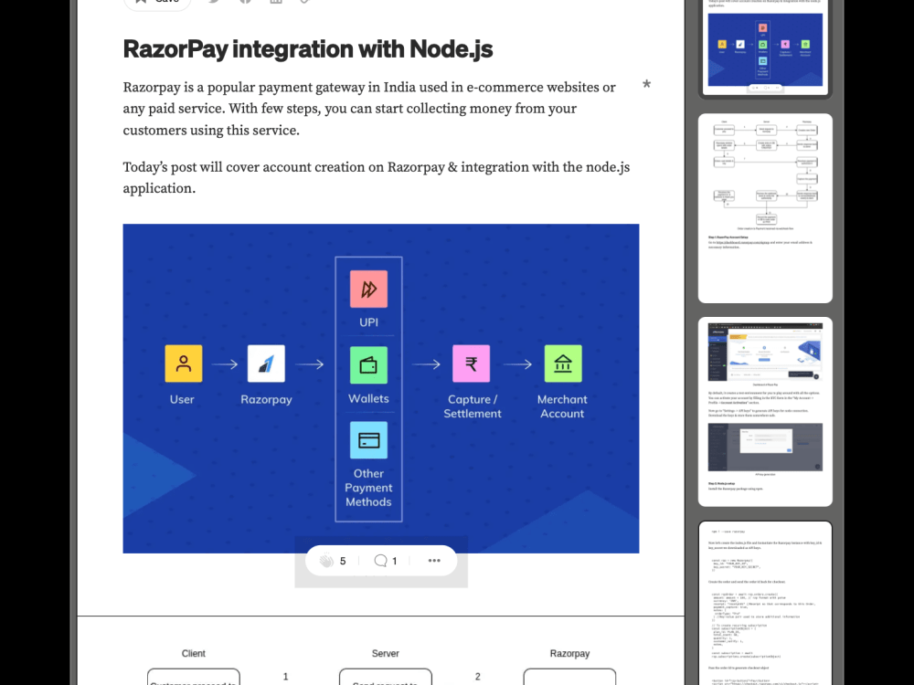Click the green bank Merchant Account icon
The image size is (914, 685).
coord(563,364)
